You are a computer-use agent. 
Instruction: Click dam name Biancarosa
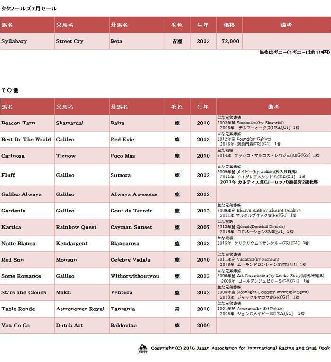pyautogui.click(x=125, y=243)
